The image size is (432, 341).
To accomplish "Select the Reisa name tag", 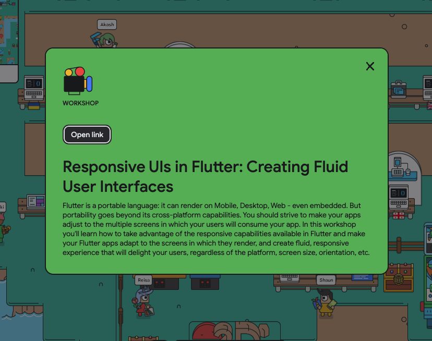I will (x=143, y=280).
